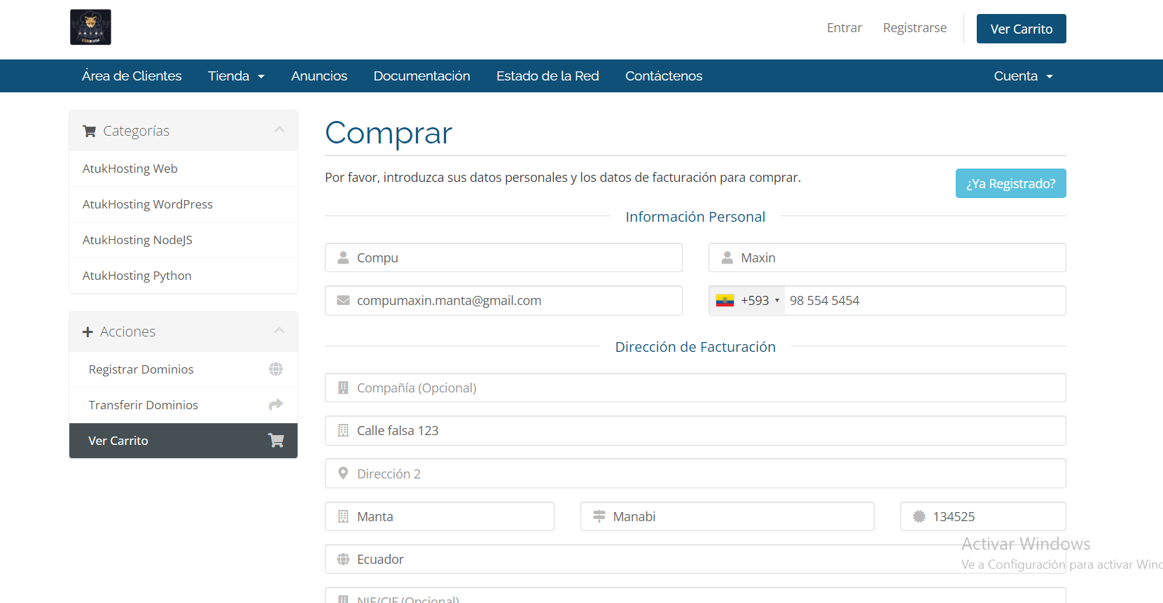Click the plus icon beside Acciones

coord(88,332)
